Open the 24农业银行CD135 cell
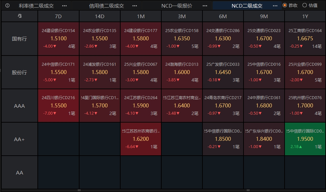 click(x=100, y=39)
